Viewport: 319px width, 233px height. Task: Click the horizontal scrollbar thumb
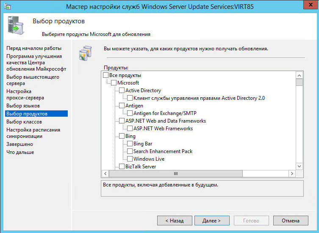coord(176,173)
